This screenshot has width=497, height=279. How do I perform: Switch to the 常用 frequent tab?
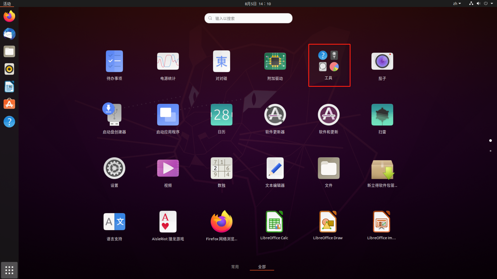[x=235, y=267]
